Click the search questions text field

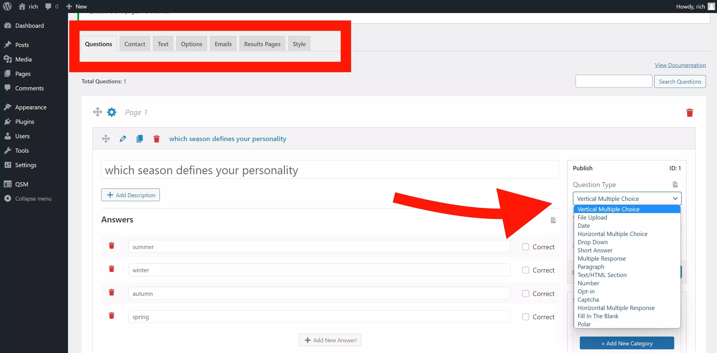click(614, 82)
